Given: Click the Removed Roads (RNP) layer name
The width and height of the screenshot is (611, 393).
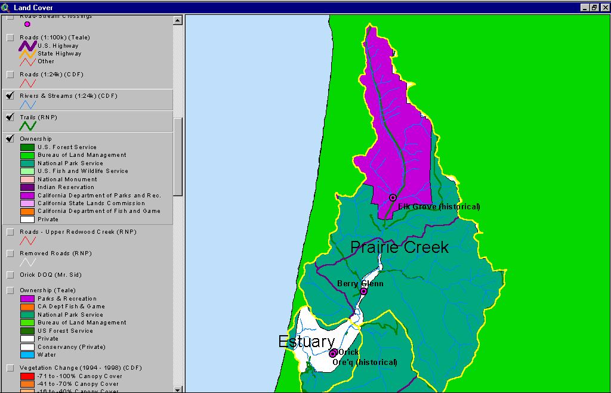Looking at the screenshot, I should (x=55, y=253).
